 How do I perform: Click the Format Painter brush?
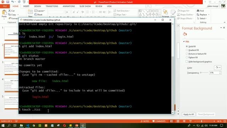pyautogui.click(x=13, y=18)
